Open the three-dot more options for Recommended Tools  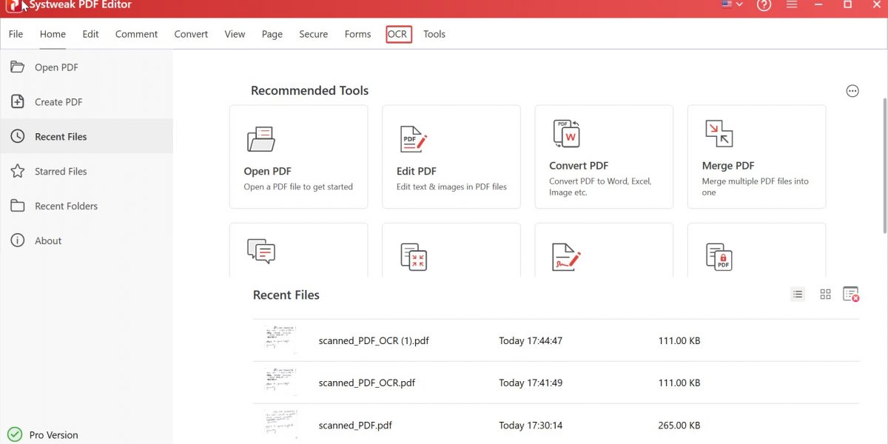(x=852, y=91)
